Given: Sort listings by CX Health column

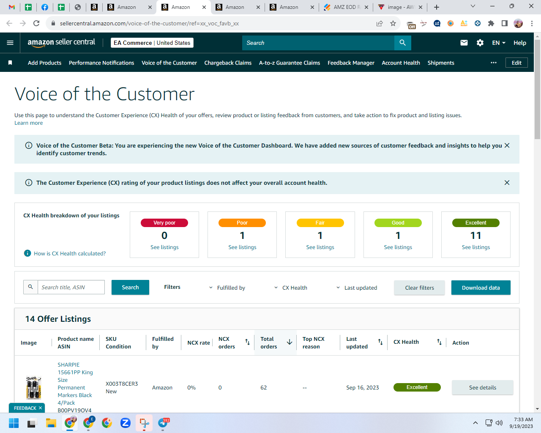Looking at the screenshot, I should (x=440, y=342).
